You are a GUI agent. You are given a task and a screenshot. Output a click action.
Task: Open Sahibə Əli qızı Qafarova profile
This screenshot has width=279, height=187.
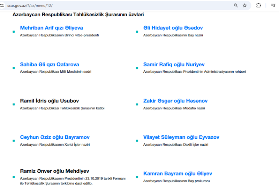(50, 64)
